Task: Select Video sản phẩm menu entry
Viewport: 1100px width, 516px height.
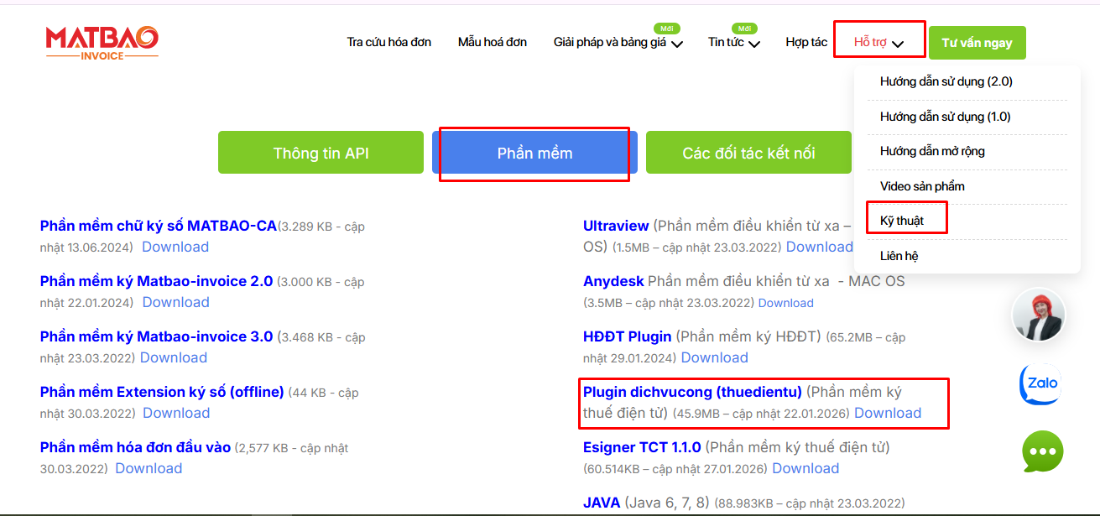Action: coord(921,186)
